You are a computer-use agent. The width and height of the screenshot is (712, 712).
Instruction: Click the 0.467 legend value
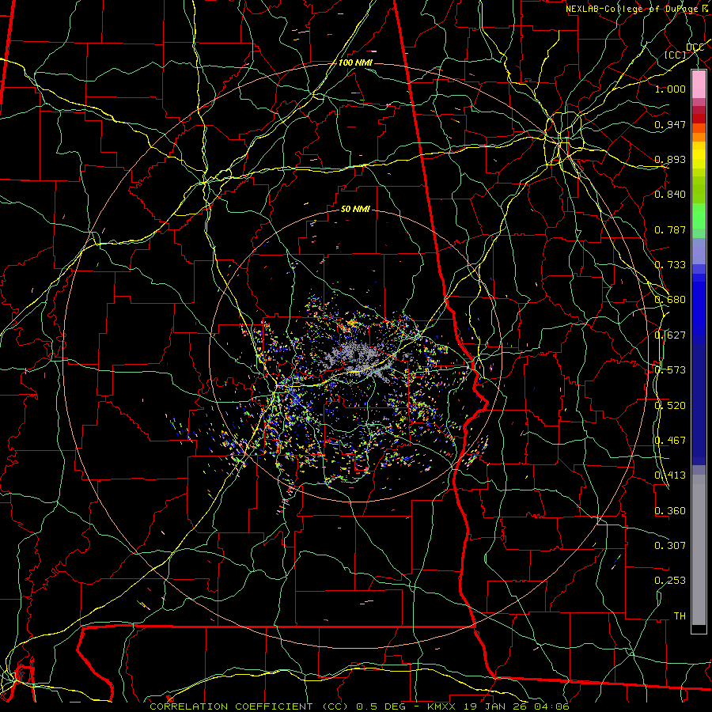[670, 441]
